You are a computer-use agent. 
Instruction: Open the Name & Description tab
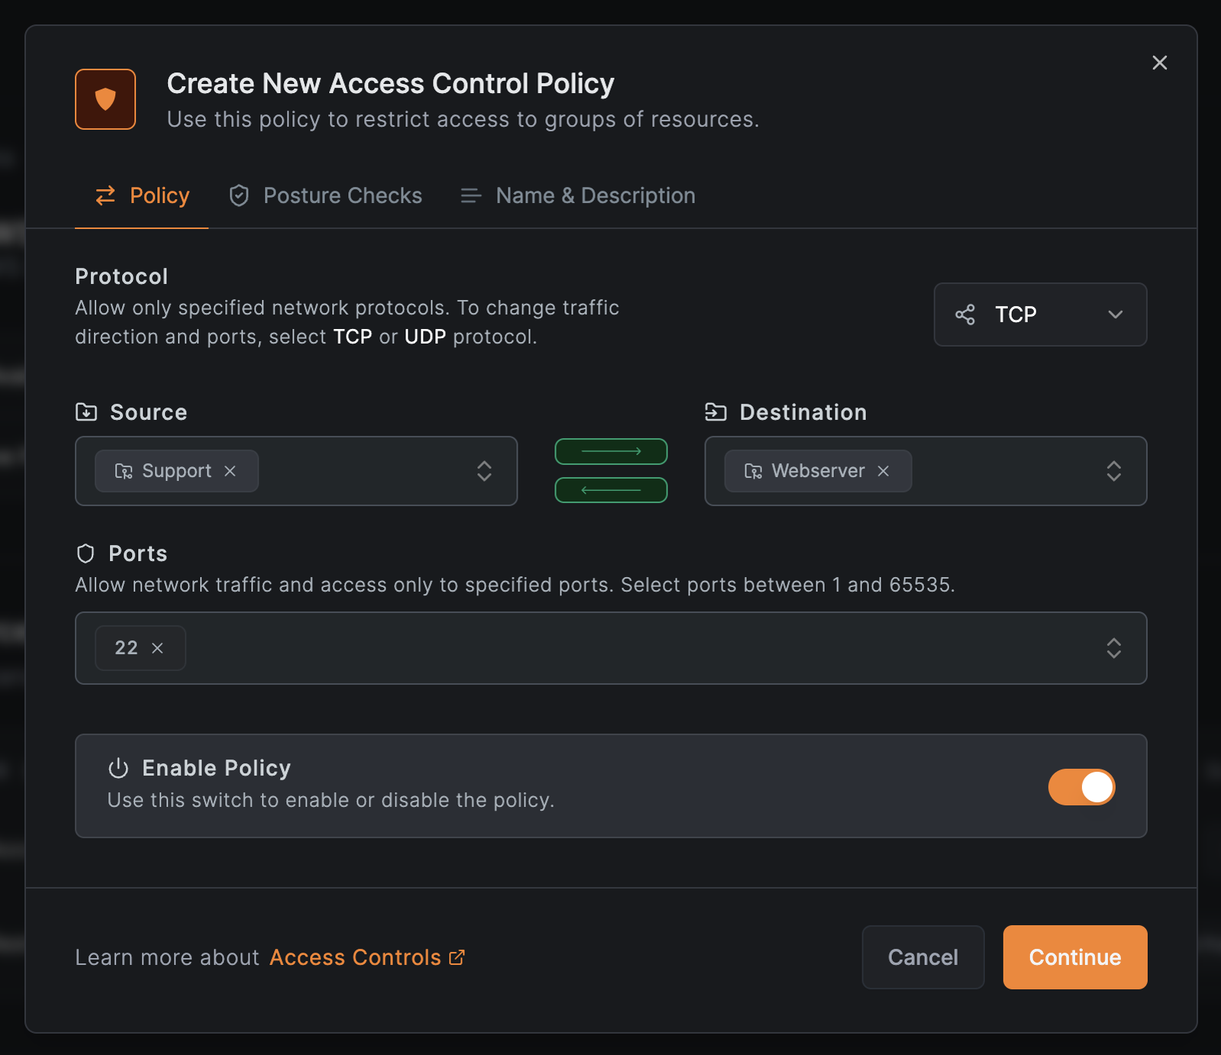click(x=578, y=195)
